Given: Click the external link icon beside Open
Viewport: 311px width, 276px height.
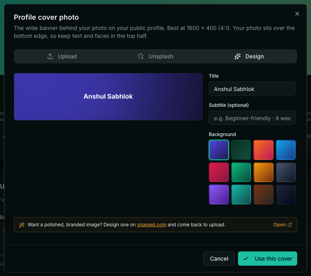Looking at the screenshot, I should [x=290, y=225].
